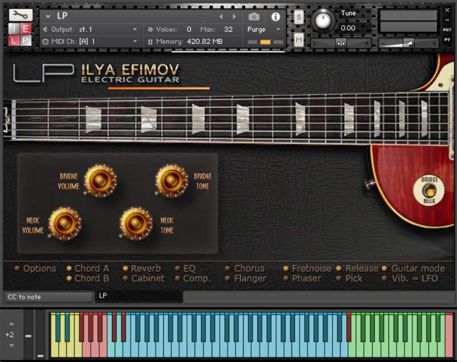Viewport: 457px width, 362px height.
Task: Toggle Vib. = LFO option
Action: (x=410, y=278)
